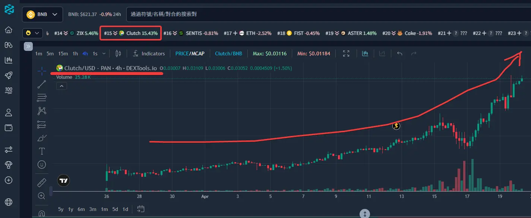Select the smiley emoji icons tool
The height and width of the screenshot is (218, 531).
tap(42, 164)
